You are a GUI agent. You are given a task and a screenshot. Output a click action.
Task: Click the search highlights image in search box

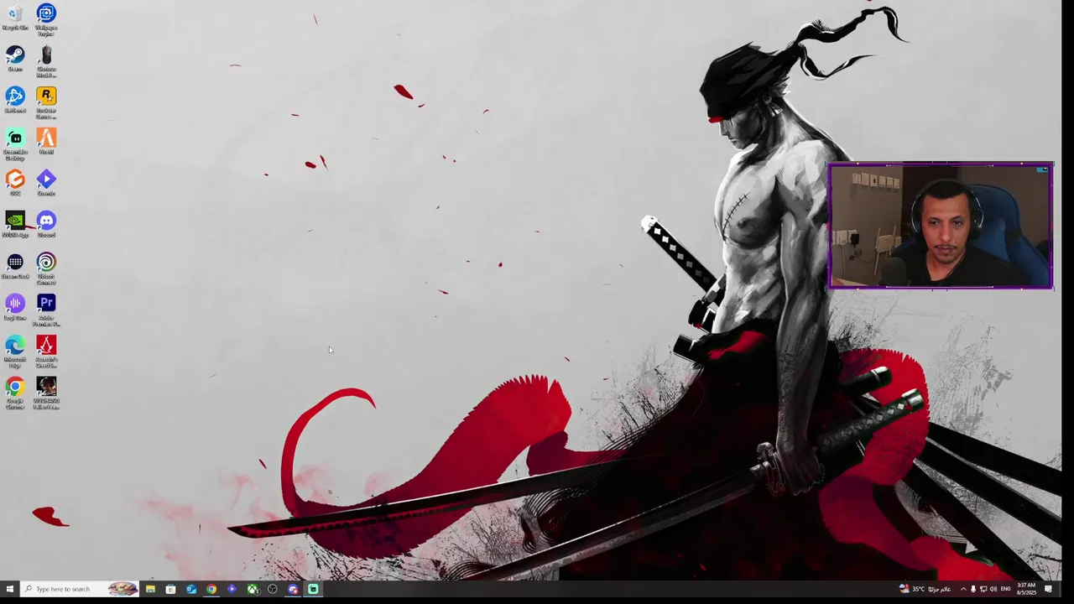click(x=123, y=589)
